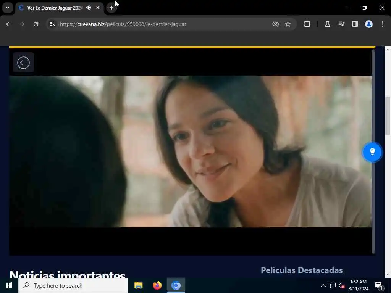
Task: Click the blue lightbulb floating button
Action: (x=372, y=152)
